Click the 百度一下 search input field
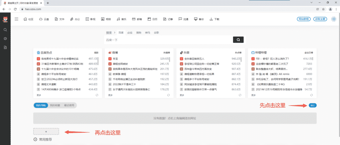 [168, 40]
